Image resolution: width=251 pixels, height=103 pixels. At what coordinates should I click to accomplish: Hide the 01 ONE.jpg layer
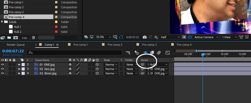coord(2,65)
